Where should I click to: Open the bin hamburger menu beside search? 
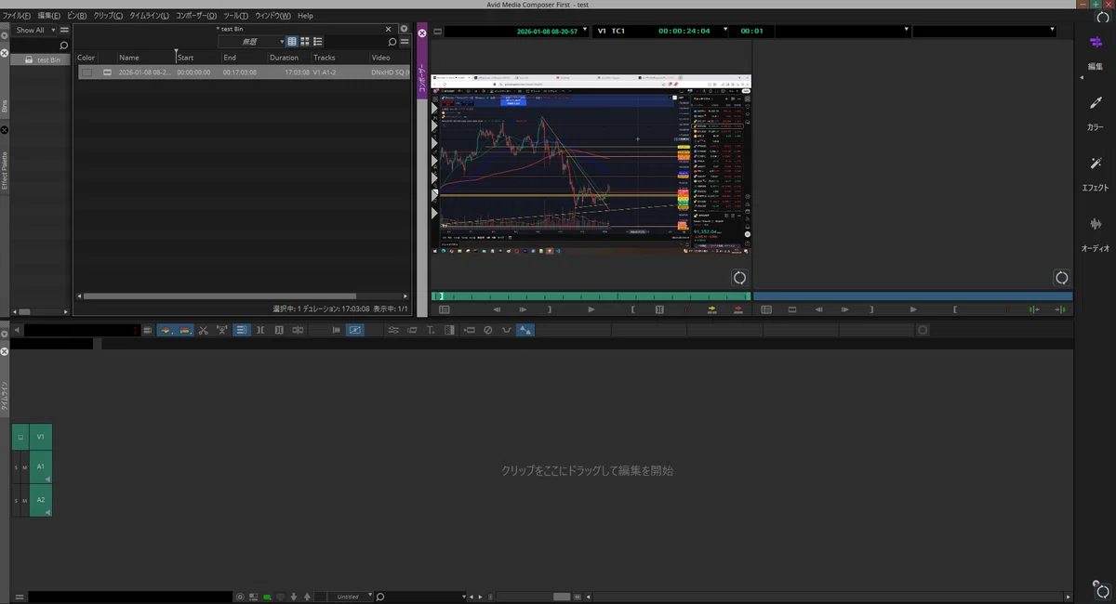click(x=405, y=42)
